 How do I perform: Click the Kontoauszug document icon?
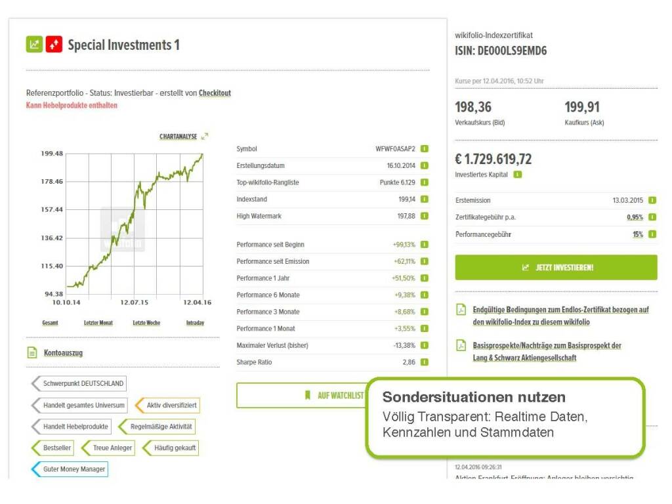point(31,353)
